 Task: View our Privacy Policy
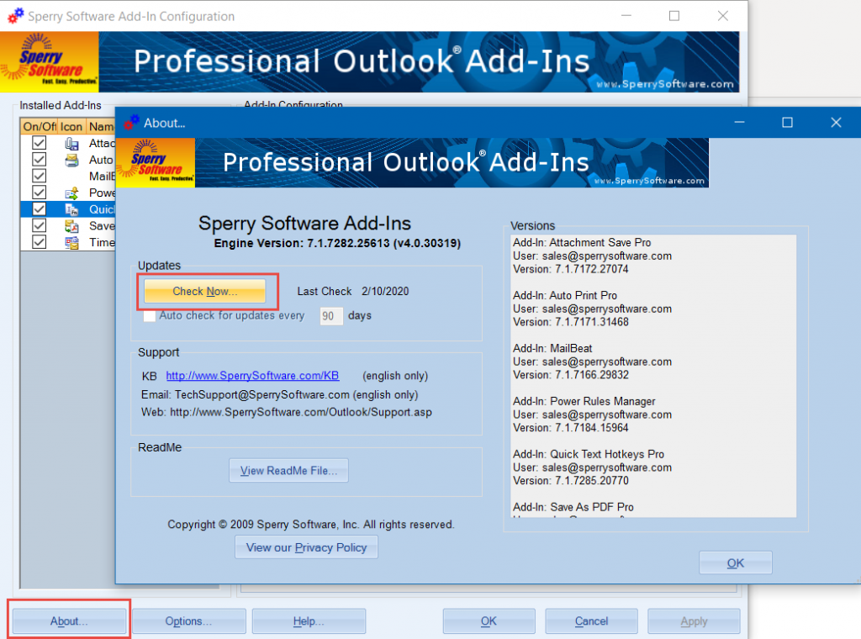pos(306,547)
